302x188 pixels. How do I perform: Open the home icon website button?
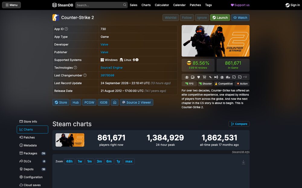[x=114, y=103]
